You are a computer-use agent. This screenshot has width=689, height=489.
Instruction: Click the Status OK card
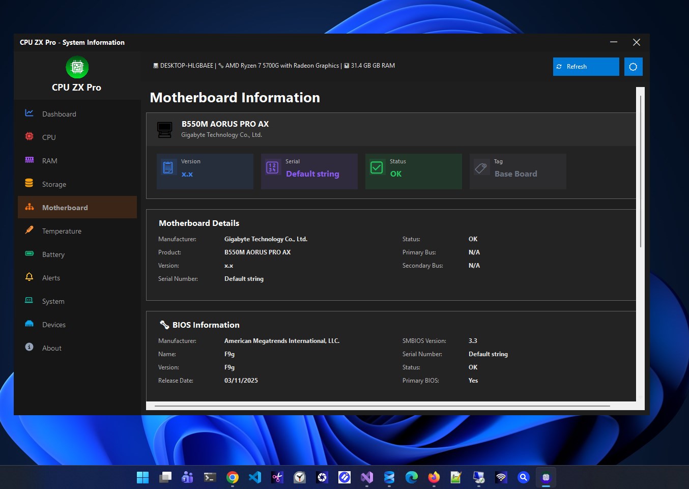click(x=413, y=171)
